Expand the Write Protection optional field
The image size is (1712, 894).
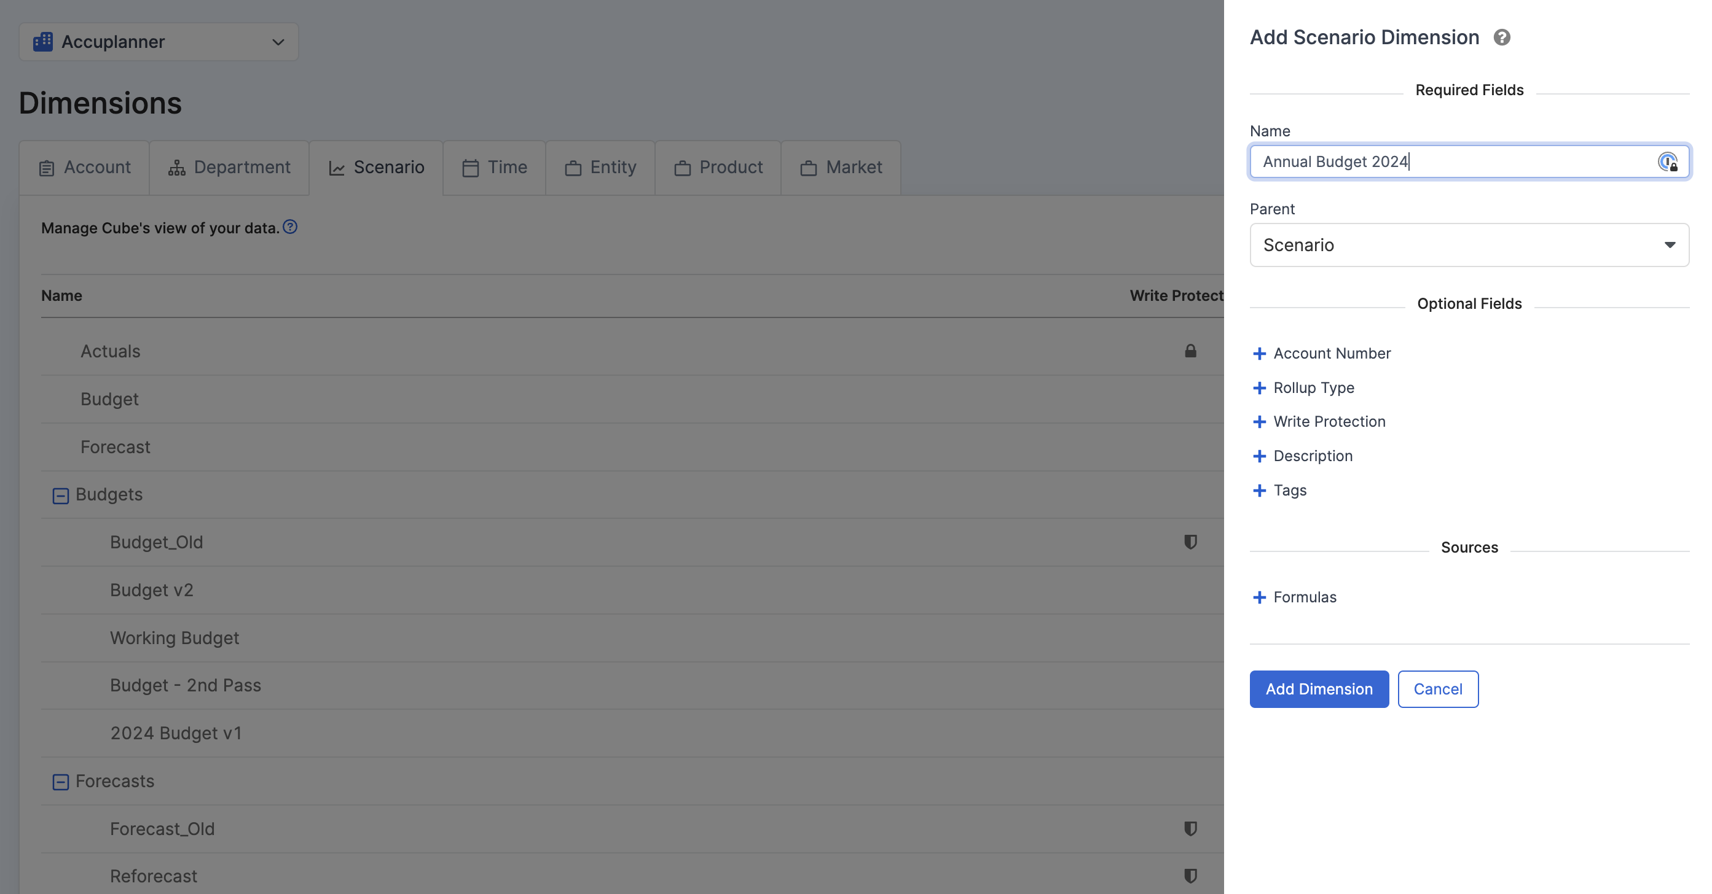coord(1319,422)
